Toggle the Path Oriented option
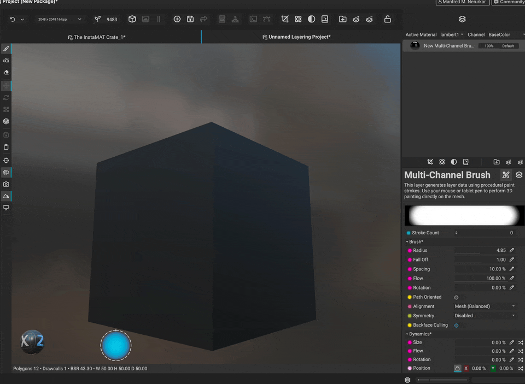This screenshot has height=384, width=525. [456, 297]
